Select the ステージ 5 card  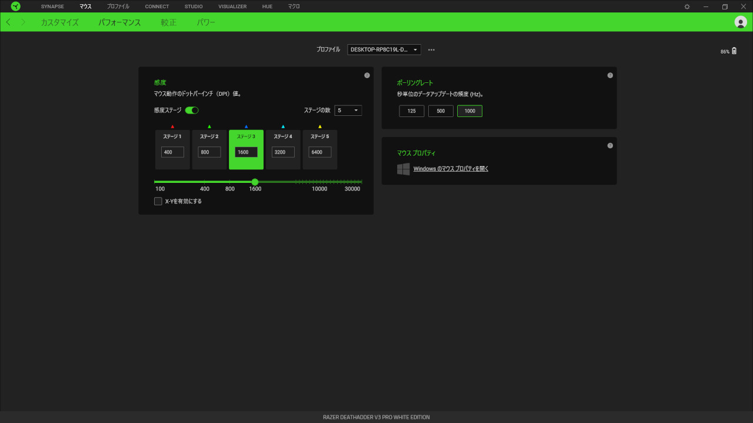[x=320, y=149]
